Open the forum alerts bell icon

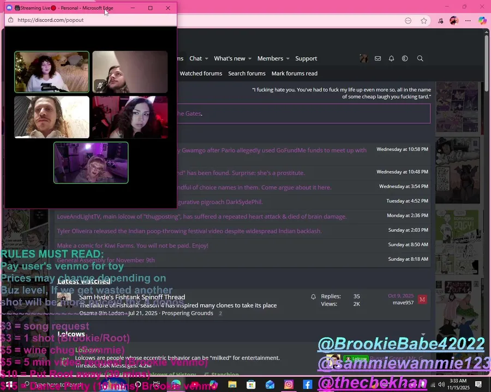click(x=391, y=58)
